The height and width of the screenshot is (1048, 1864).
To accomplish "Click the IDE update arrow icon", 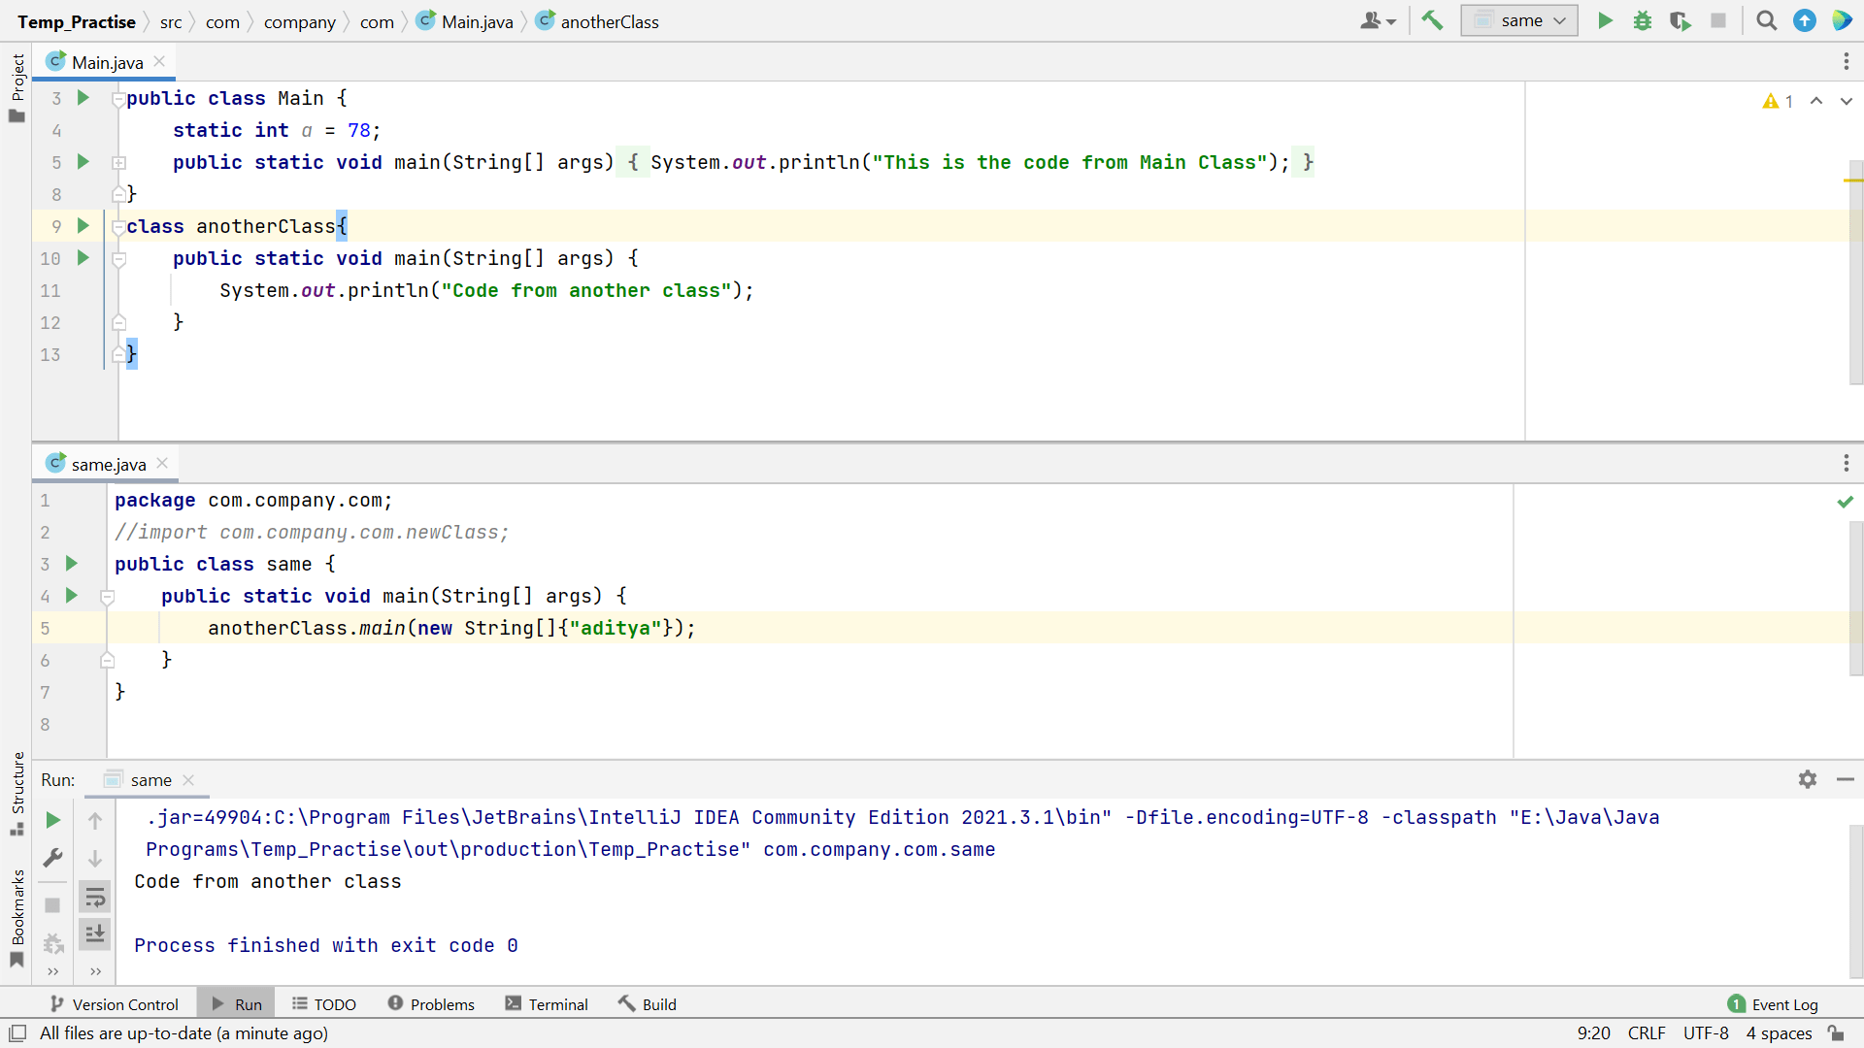I will [1804, 20].
